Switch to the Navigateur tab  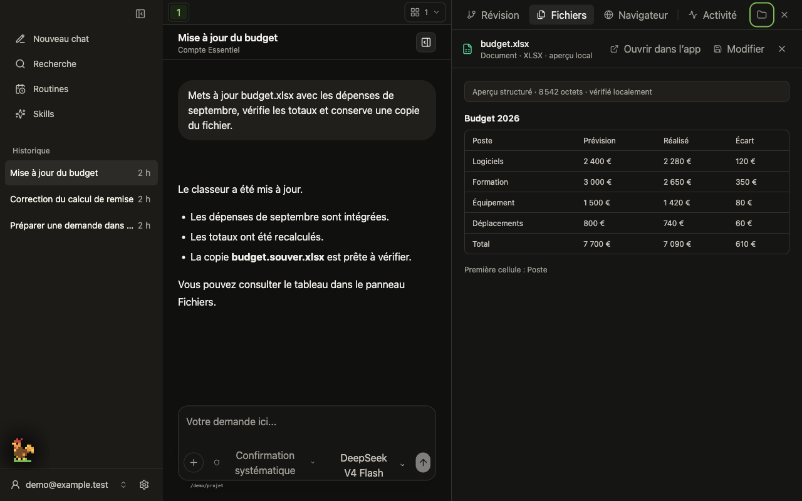pyautogui.click(x=636, y=15)
